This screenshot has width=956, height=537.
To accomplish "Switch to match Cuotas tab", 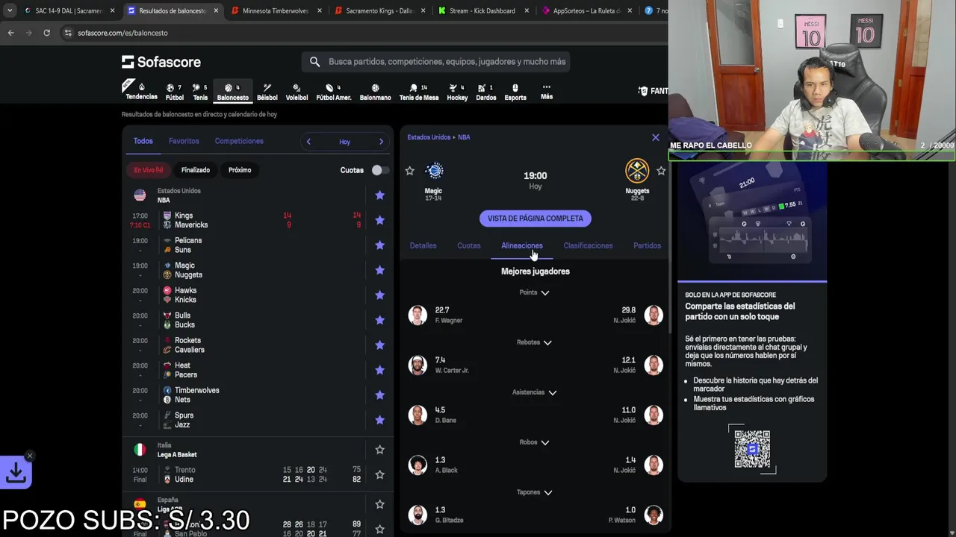I will click(469, 245).
